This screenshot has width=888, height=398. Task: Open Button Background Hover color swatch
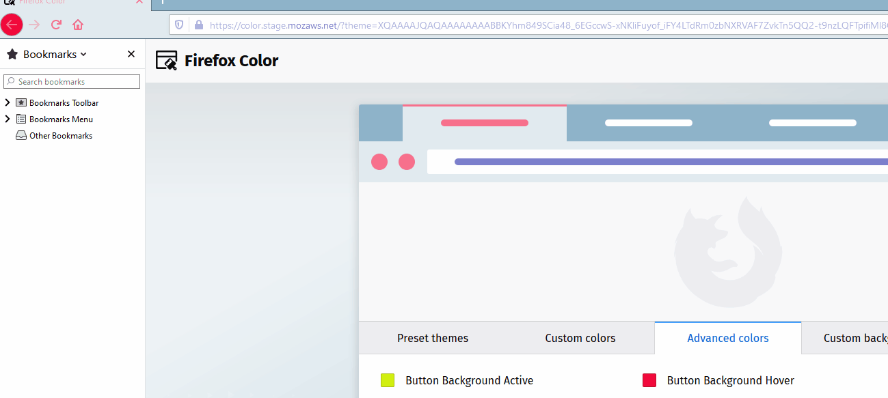(649, 380)
